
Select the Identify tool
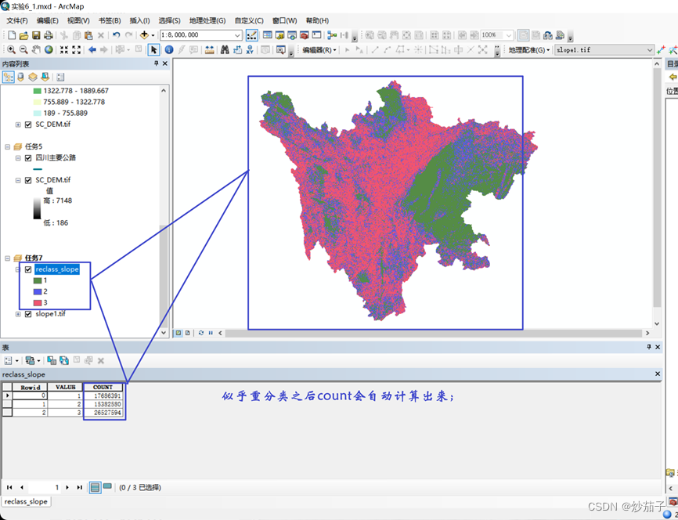pyautogui.click(x=169, y=50)
